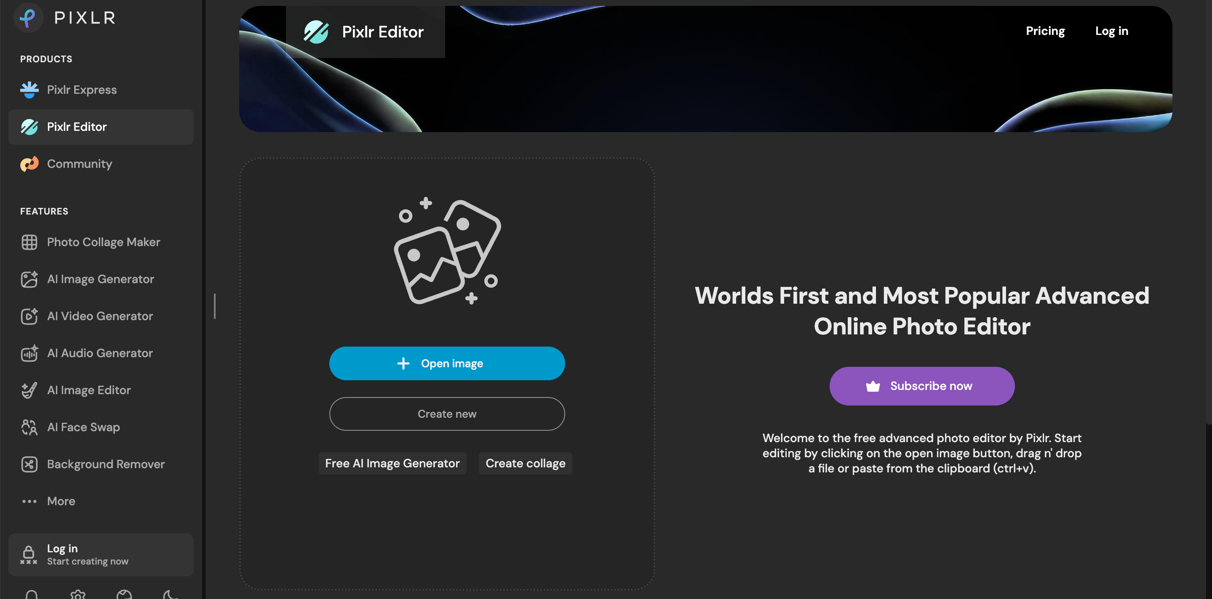Click the Pixlr Editor banner title
Image resolution: width=1212 pixels, height=599 pixels.
[x=365, y=32]
